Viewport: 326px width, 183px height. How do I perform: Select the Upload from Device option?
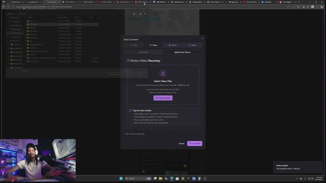point(182,52)
